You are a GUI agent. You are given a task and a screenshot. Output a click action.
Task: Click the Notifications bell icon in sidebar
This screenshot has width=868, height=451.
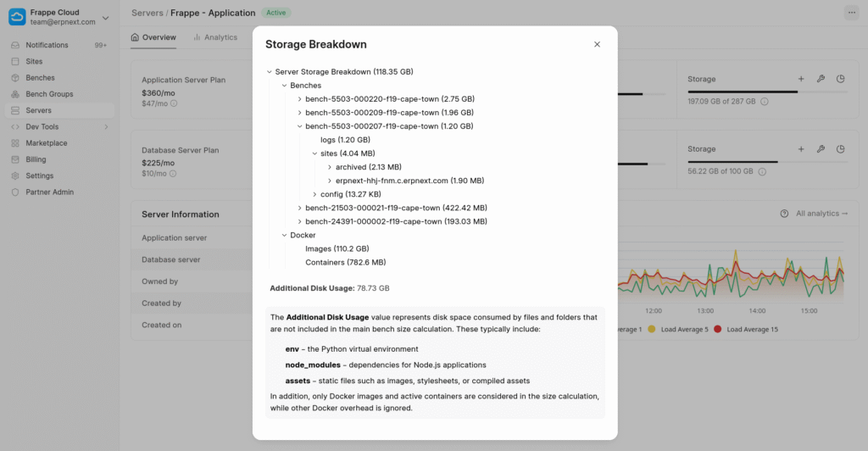coord(15,45)
